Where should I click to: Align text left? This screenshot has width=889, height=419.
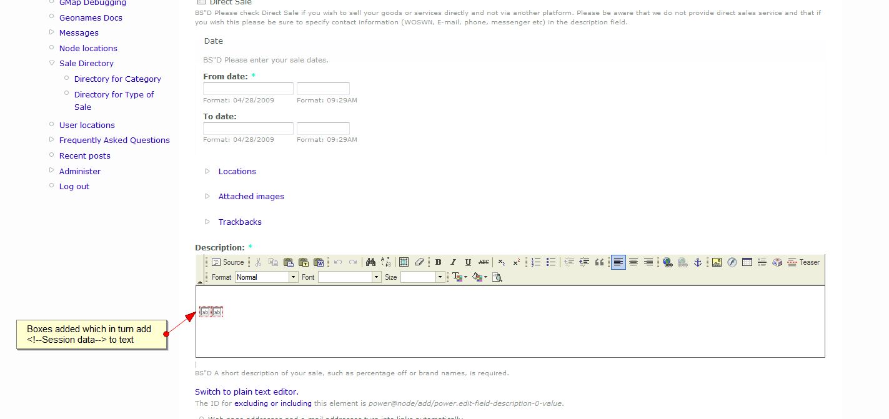(618, 262)
